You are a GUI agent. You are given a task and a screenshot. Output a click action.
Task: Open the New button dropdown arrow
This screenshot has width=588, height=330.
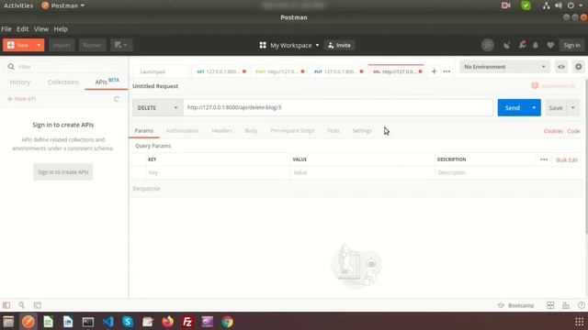39,45
